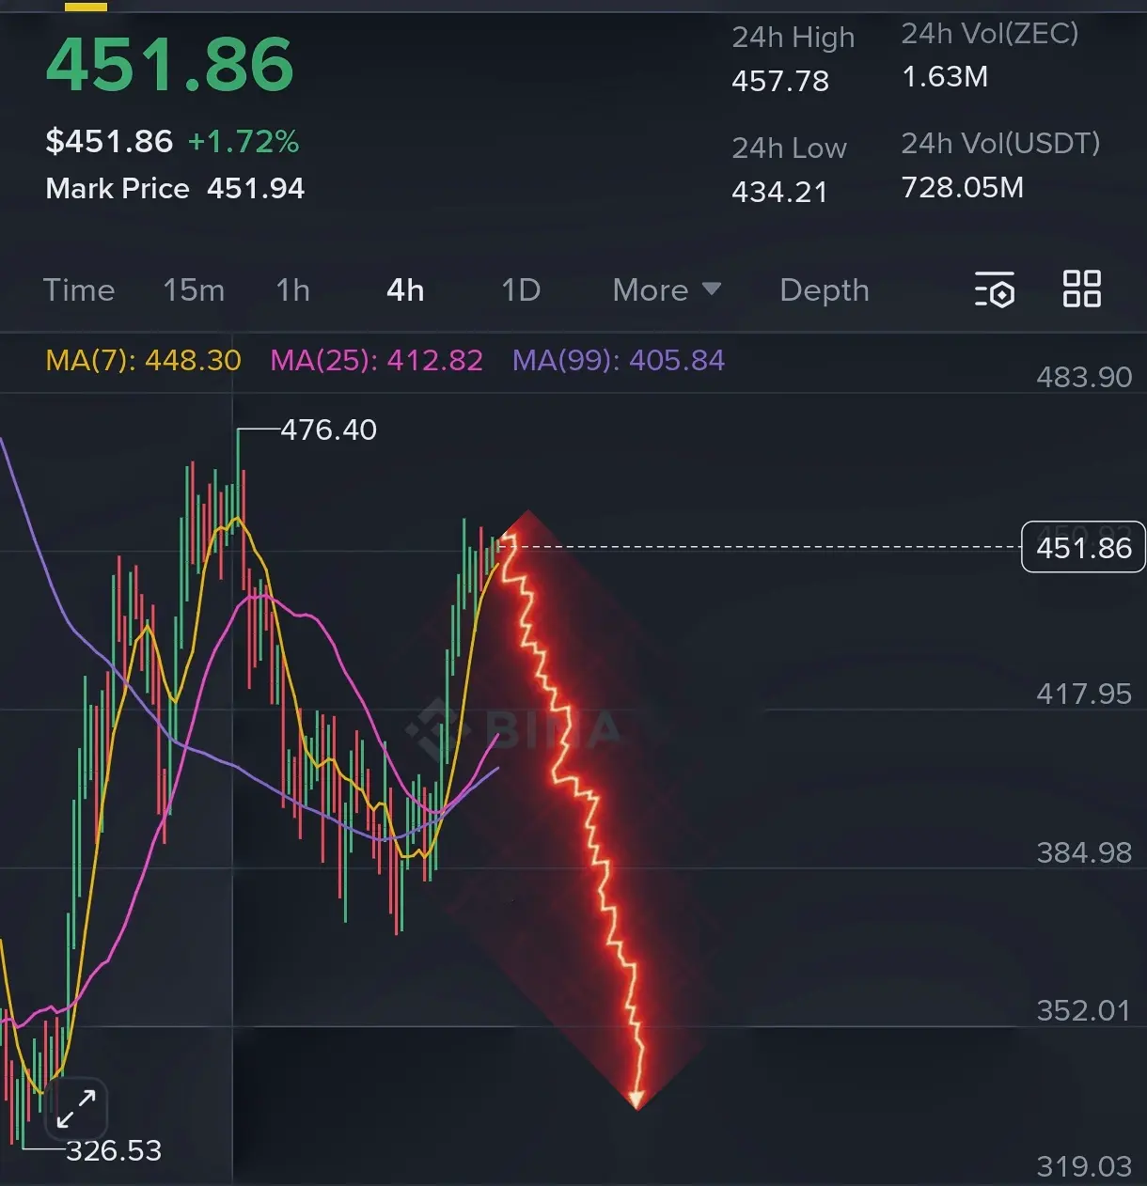Tap the Mark Price 451.94 value
The image size is (1147, 1186).
(256, 188)
